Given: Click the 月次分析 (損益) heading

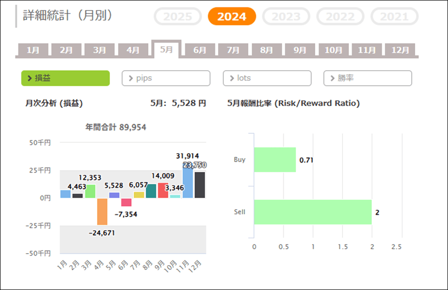Looking at the screenshot, I should point(54,103).
